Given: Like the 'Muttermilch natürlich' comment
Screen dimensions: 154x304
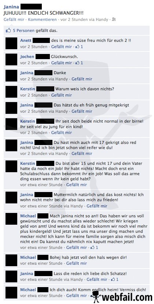Looking at the screenshot, I should pyautogui.click(x=97, y=206).
